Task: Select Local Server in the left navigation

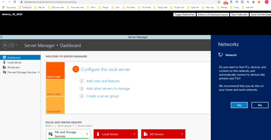Action: [20, 62]
